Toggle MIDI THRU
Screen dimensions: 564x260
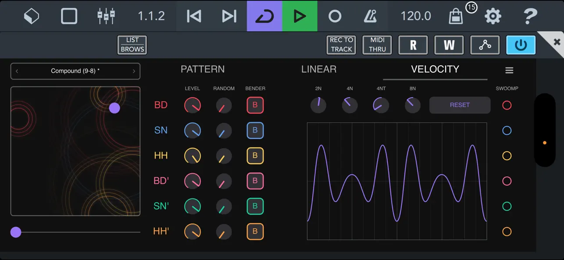[x=377, y=45]
